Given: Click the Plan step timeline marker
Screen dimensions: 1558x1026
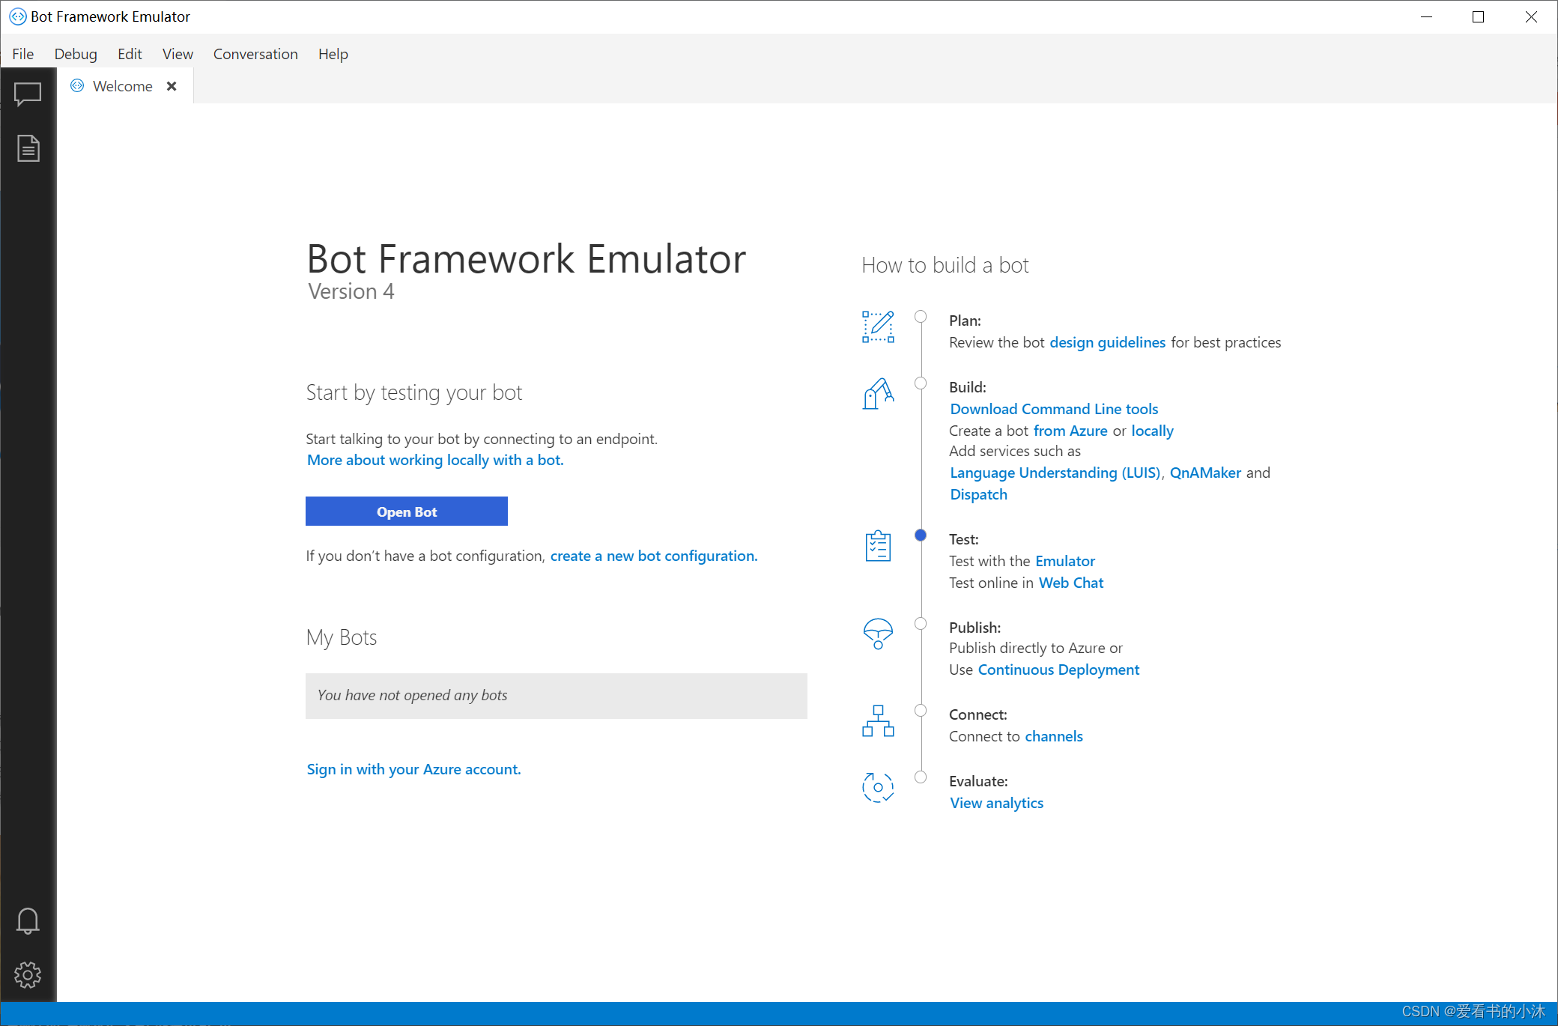Looking at the screenshot, I should (x=921, y=317).
